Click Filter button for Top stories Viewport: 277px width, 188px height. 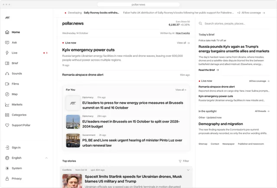(x=184, y=161)
